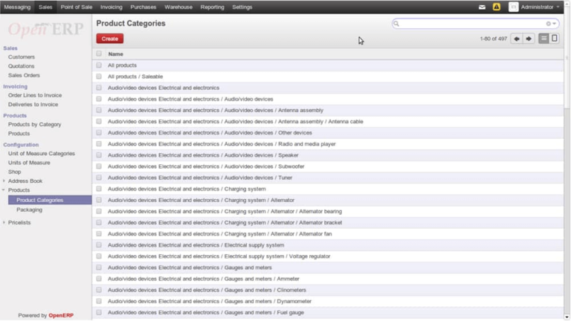Toggle the select-all checkbox in Name header
Image resolution: width=571 pixels, height=321 pixels.
click(99, 54)
